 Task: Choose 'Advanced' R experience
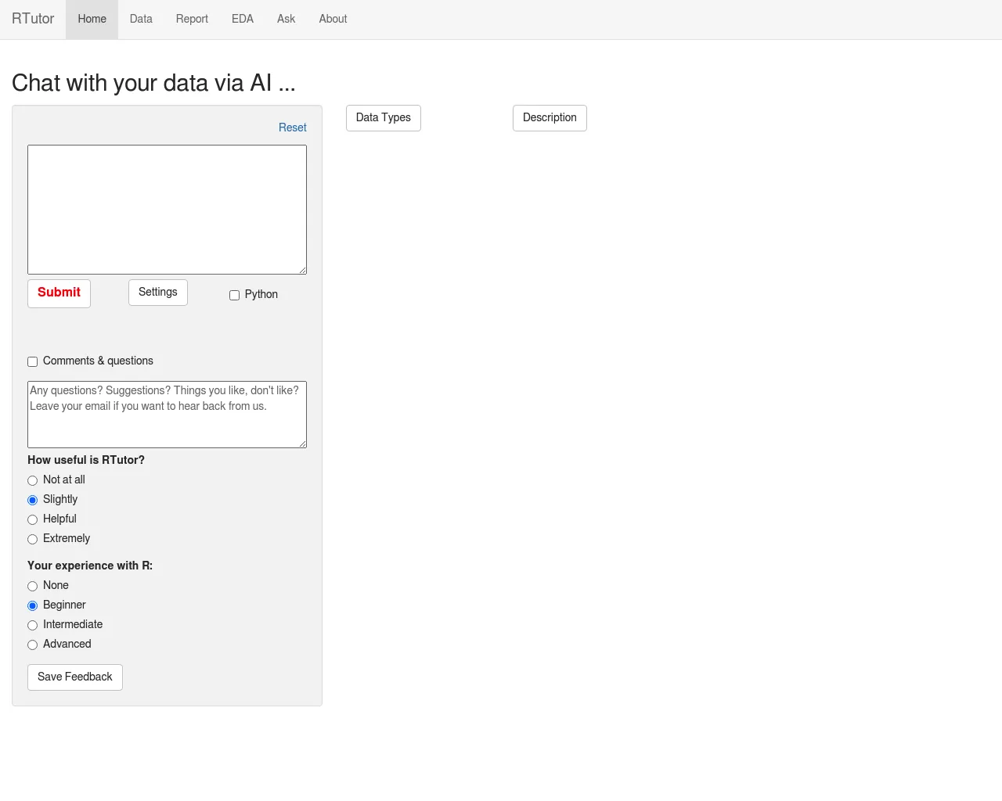tap(32, 645)
